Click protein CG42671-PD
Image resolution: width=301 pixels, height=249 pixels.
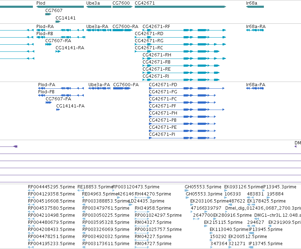click(163, 84)
